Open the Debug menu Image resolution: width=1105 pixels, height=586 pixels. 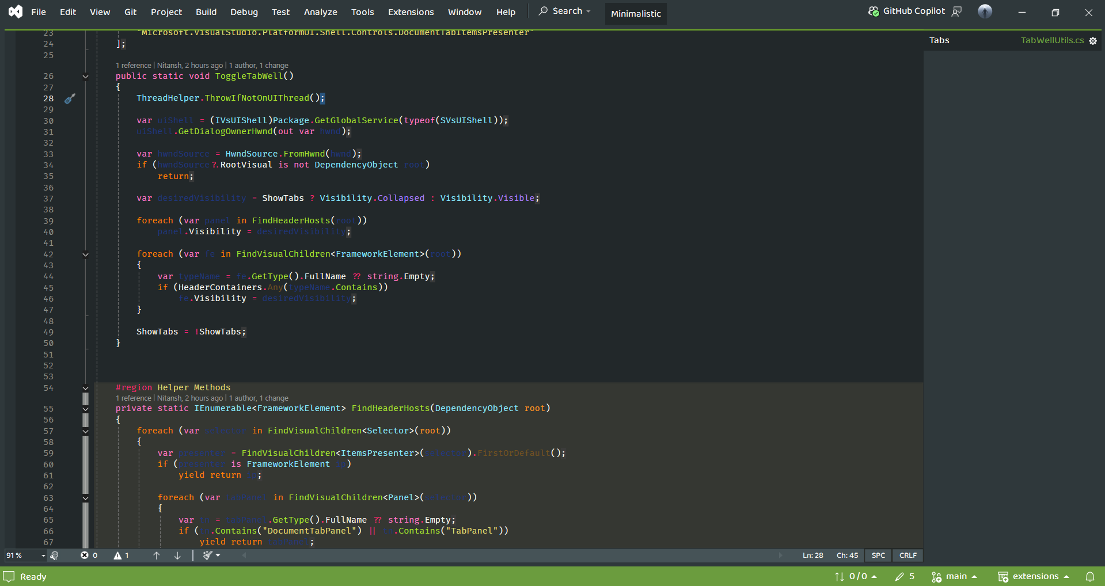pos(244,12)
